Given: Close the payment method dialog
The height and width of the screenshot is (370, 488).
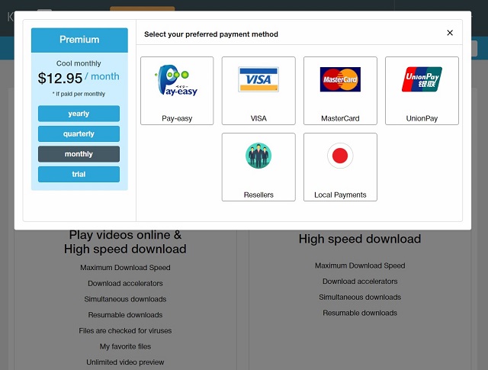Looking at the screenshot, I should tap(450, 33).
